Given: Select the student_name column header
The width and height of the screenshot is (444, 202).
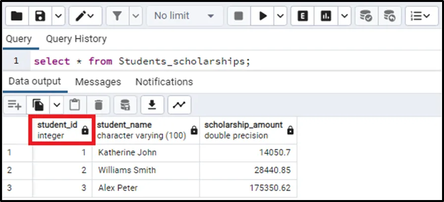Looking at the screenshot, I should [x=142, y=130].
